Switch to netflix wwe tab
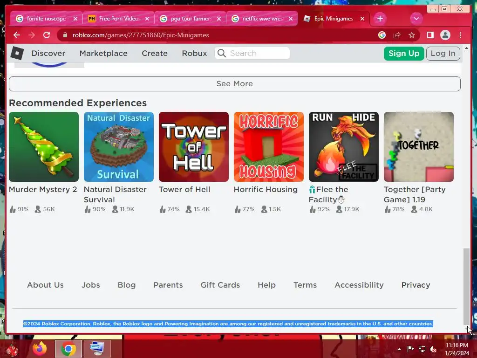The height and width of the screenshot is (358, 477). click(262, 19)
